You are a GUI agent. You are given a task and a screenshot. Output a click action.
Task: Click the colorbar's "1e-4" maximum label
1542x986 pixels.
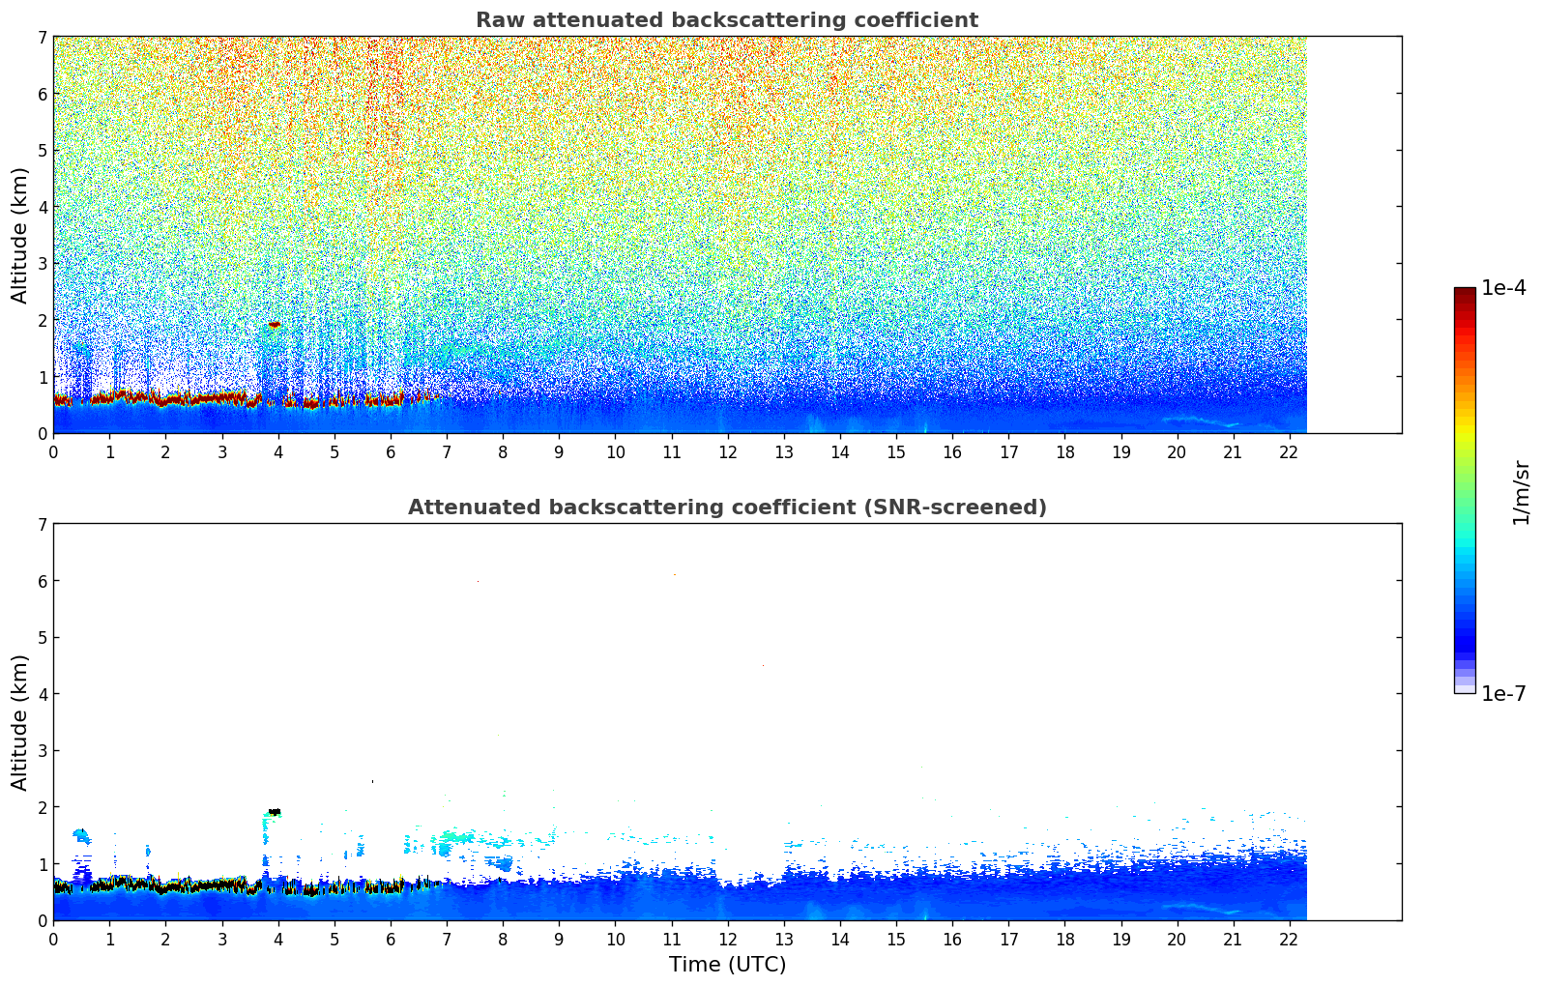tap(1503, 288)
